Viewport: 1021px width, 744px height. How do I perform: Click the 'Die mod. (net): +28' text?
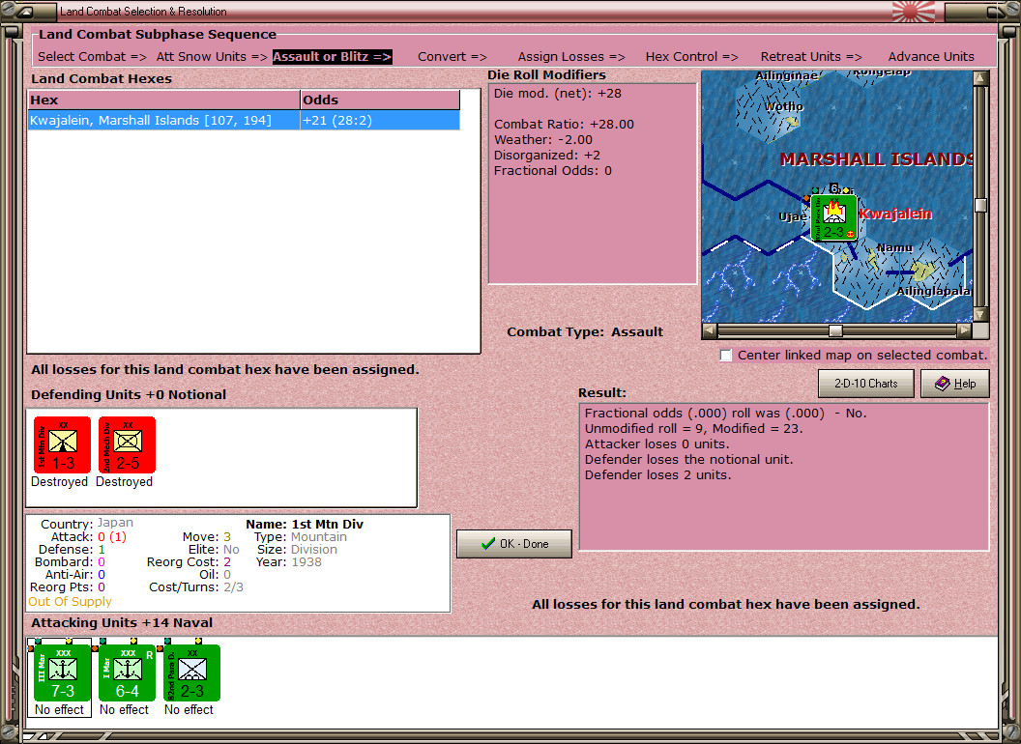(x=557, y=93)
